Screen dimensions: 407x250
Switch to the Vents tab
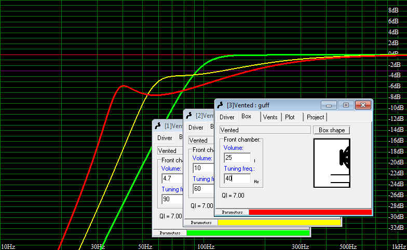click(x=270, y=117)
